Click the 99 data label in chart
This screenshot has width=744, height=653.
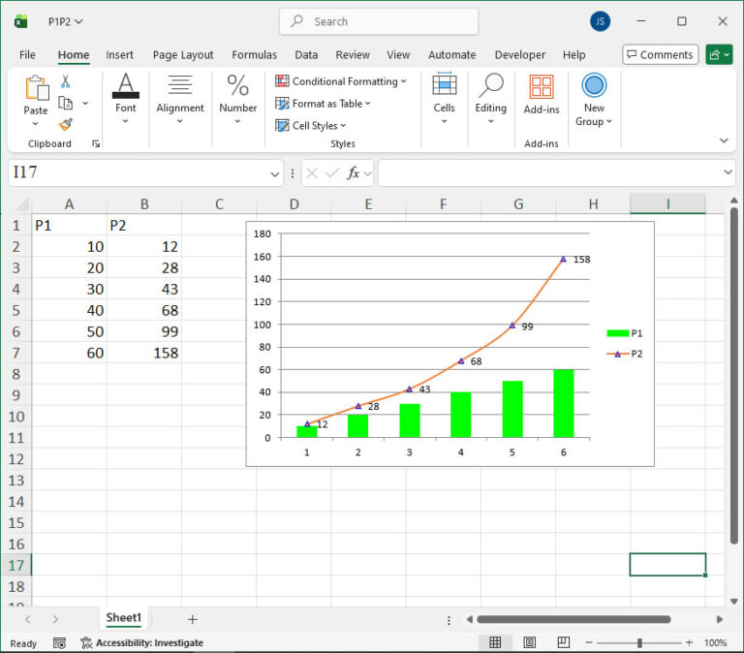click(527, 326)
